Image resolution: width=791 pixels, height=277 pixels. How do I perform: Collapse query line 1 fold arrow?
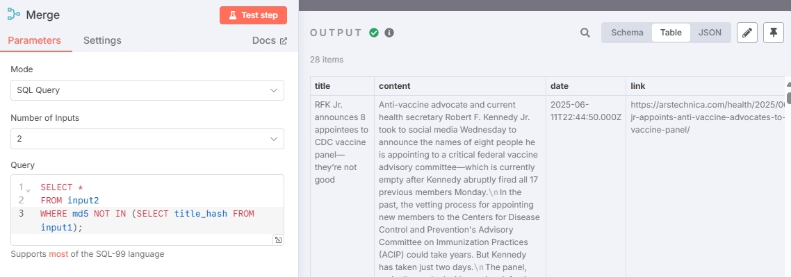(x=28, y=190)
